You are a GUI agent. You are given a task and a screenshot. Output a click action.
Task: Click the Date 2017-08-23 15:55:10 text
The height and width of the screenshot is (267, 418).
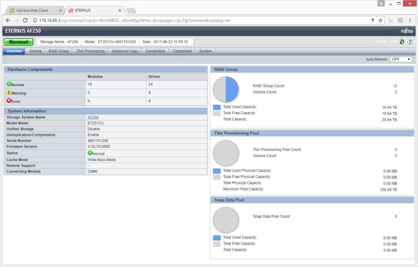pyautogui.click(x=165, y=42)
